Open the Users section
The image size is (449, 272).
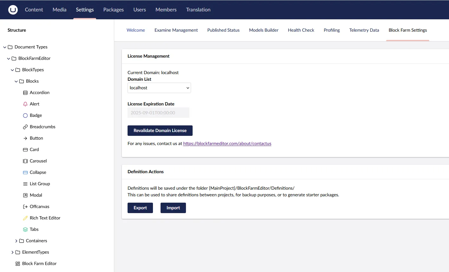(x=140, y=9)
